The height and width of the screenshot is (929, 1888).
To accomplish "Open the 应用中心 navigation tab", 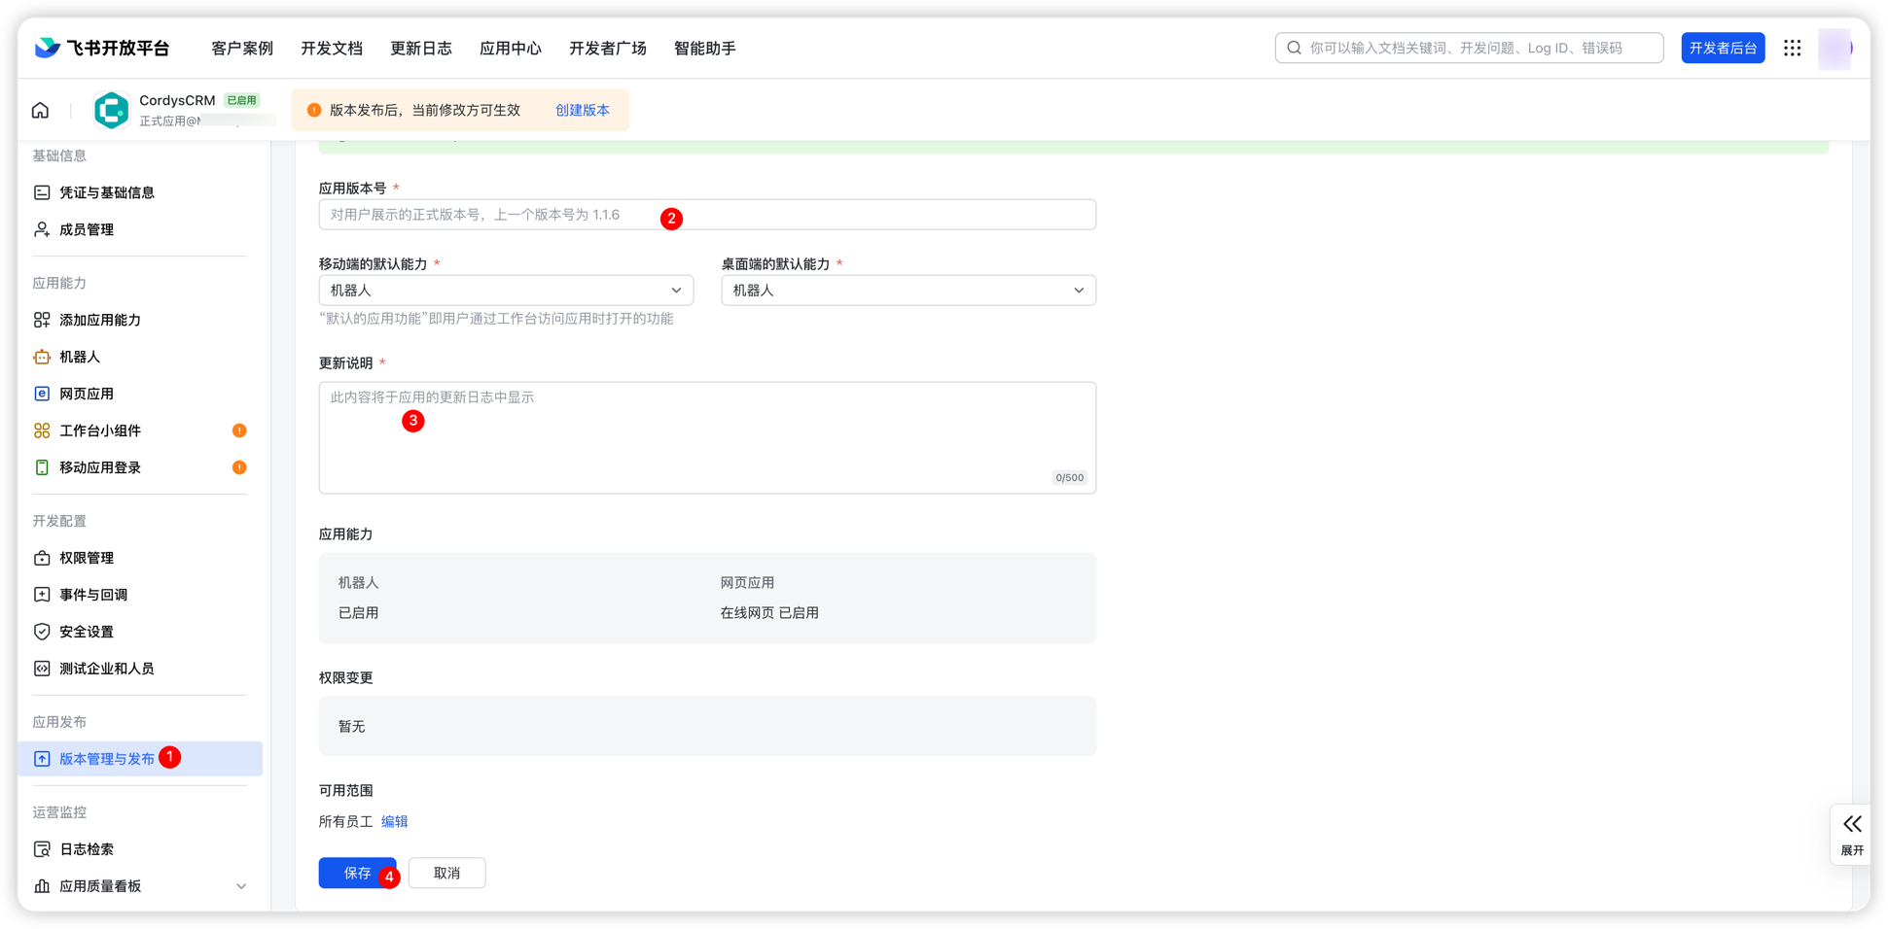I will (510, 48).
